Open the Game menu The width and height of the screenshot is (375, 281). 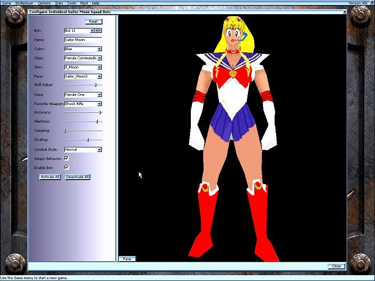coord(6,3)
